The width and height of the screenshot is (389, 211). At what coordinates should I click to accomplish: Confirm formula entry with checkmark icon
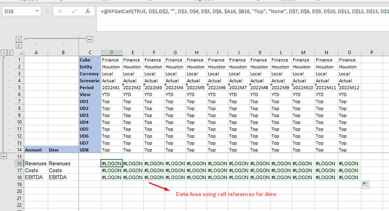point(74,11)
